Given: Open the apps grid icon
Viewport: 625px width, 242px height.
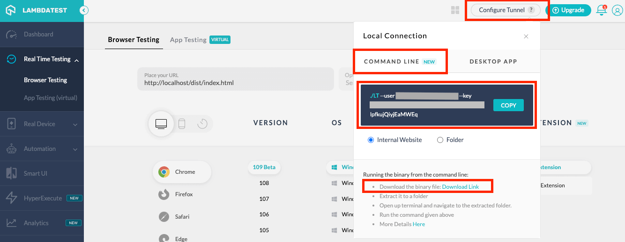Looking at the screenshot, I should [x=455, y=10].
